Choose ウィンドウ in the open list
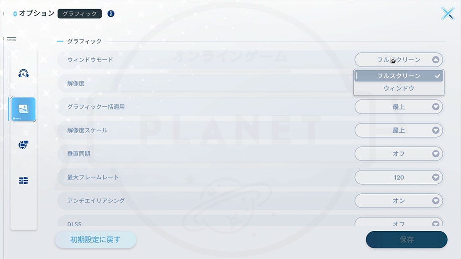The image size is (461, 259). tap(398, 88)
